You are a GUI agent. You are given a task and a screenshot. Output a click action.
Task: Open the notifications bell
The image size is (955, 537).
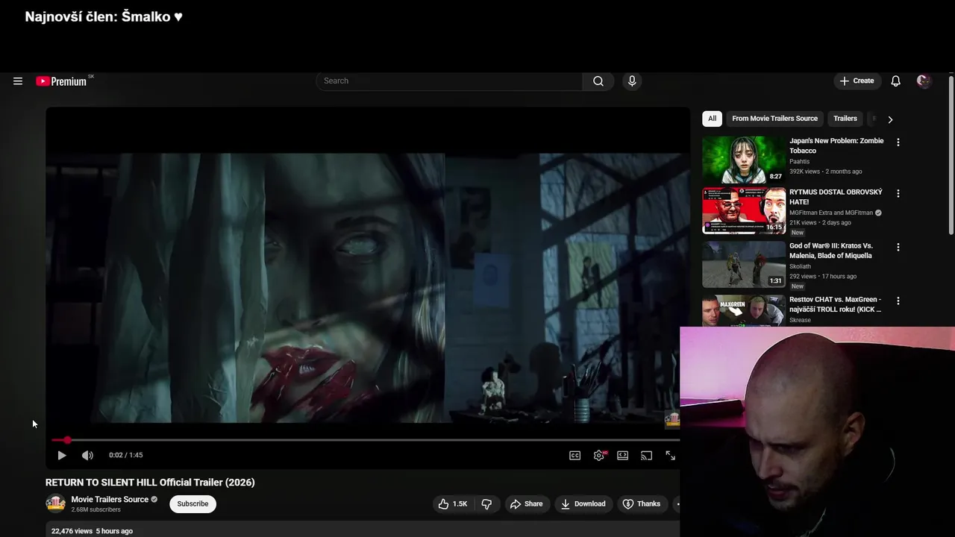[895, 81]
